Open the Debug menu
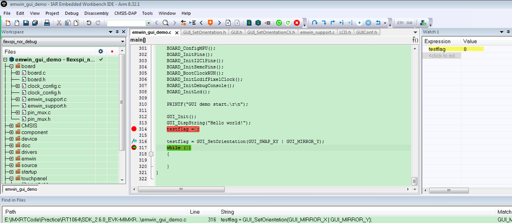512x223 pixels. [72, 13]
